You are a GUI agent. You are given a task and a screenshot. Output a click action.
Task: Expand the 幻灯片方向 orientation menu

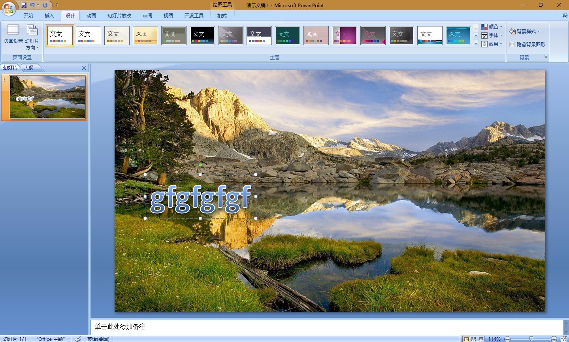point(32,37)
